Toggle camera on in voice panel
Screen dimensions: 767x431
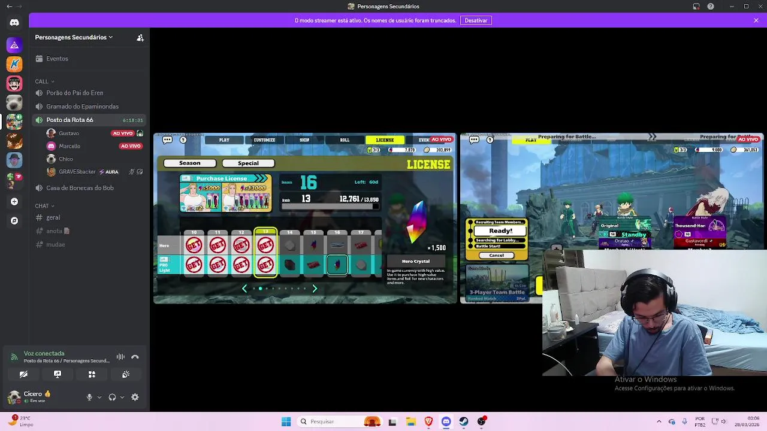23,374
